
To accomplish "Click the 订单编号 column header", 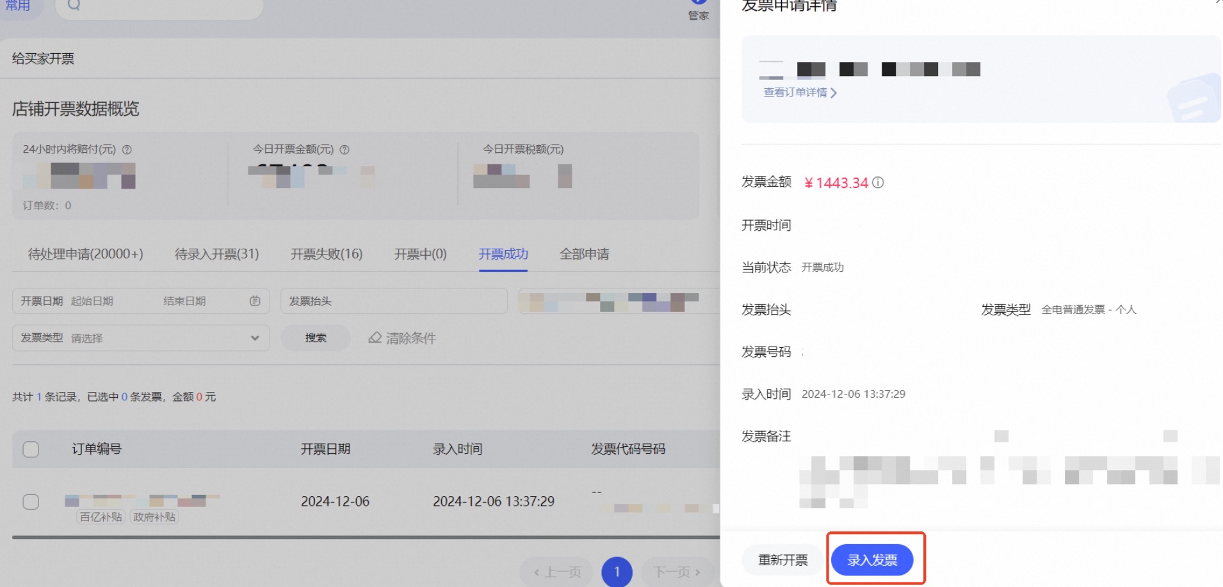I will click(97, 449).
